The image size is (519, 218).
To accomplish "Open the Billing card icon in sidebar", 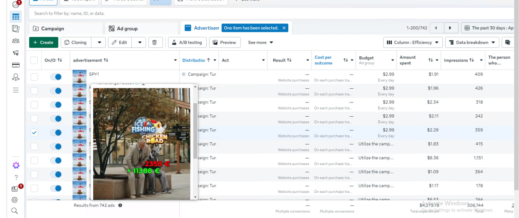I will click(15, 65).
